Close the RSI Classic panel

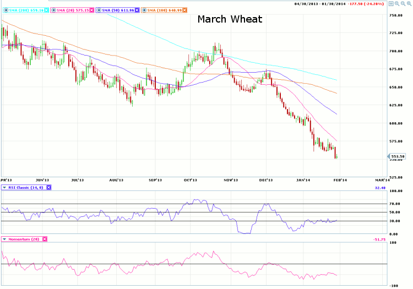coord(48,188)
